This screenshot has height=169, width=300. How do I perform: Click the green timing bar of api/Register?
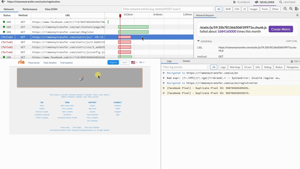pos(133,32)
